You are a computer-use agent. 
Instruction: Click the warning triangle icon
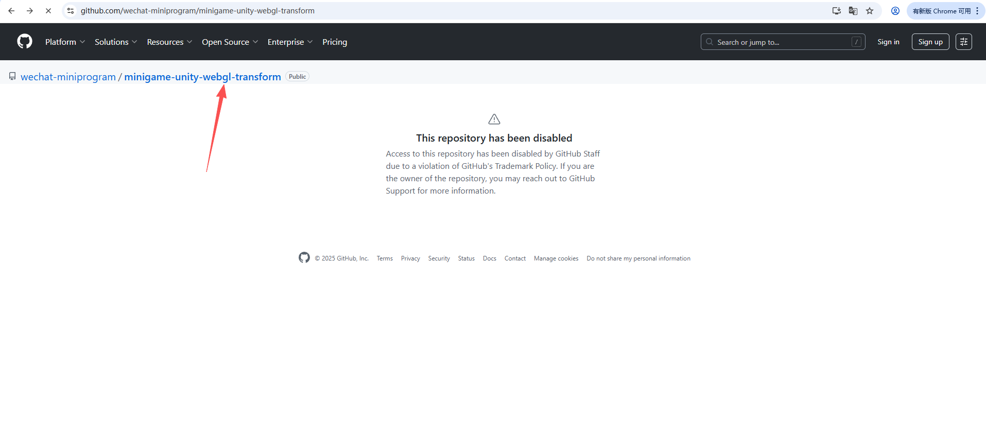coord(494,119)
